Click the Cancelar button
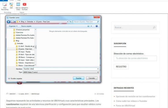Viewport: 168px width, 108px height. 92,78
